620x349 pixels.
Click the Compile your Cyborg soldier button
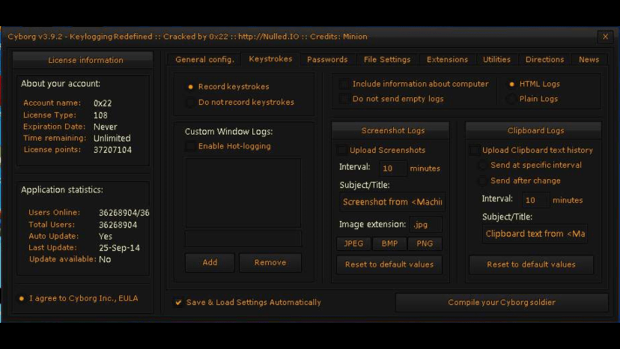(x=501, y=302)
